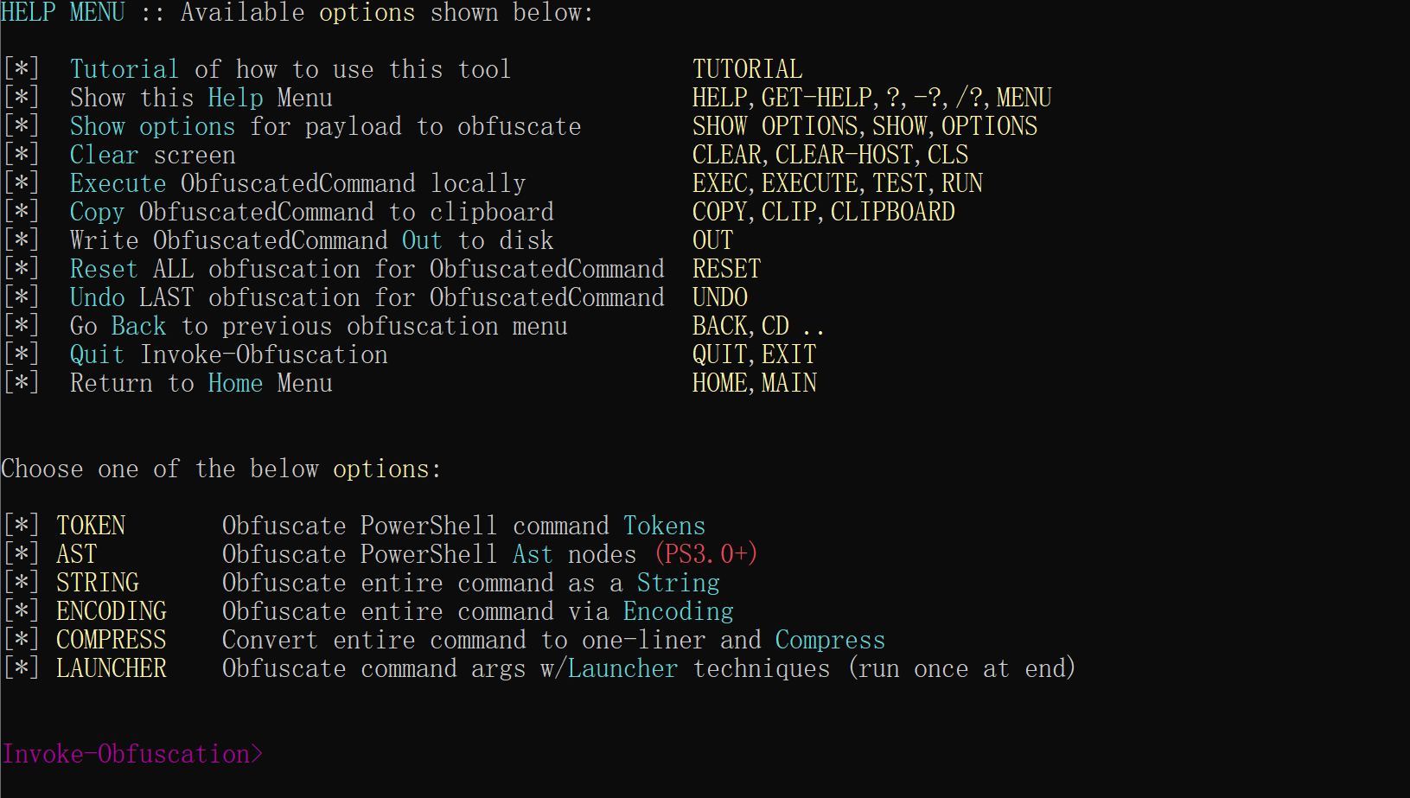Click the 'Clear screen' help line
This screenshot has height=798, width=1410.
pos(153,155)
